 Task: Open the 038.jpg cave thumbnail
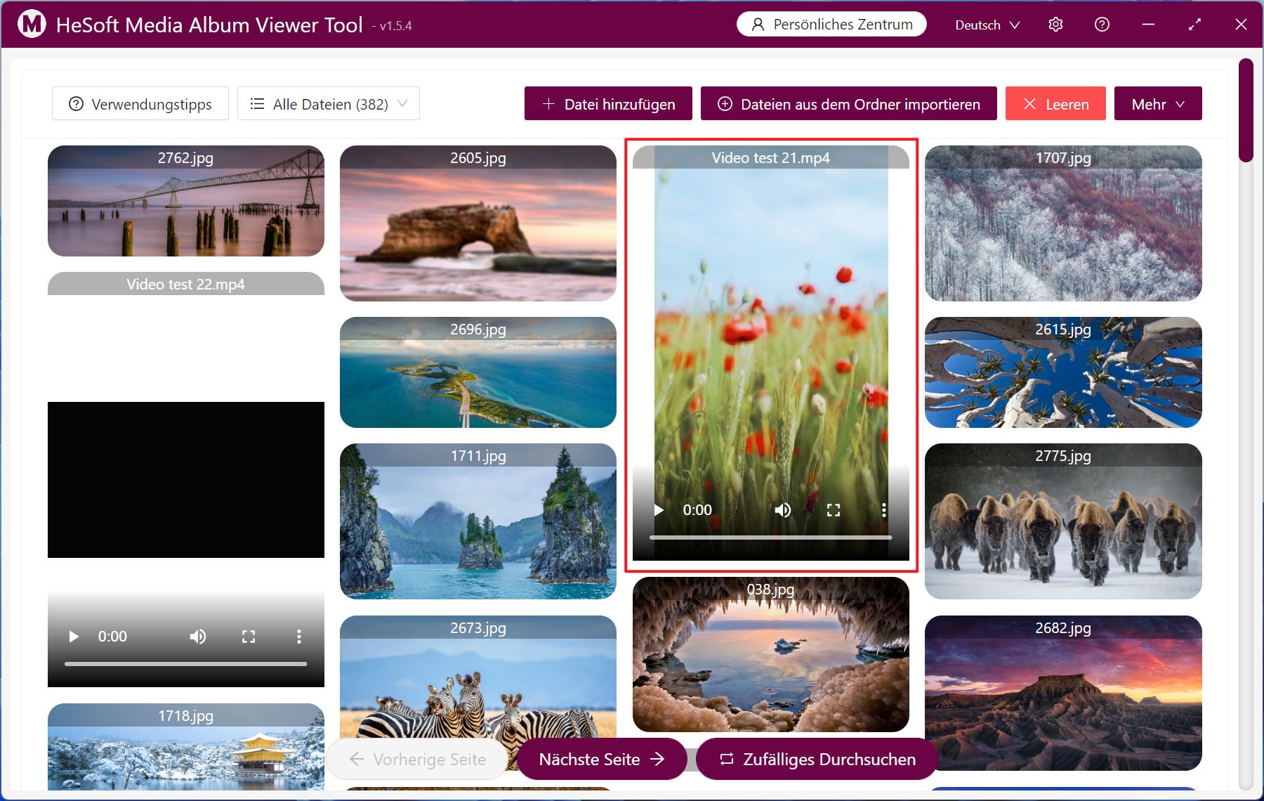(x=771, y=655)
